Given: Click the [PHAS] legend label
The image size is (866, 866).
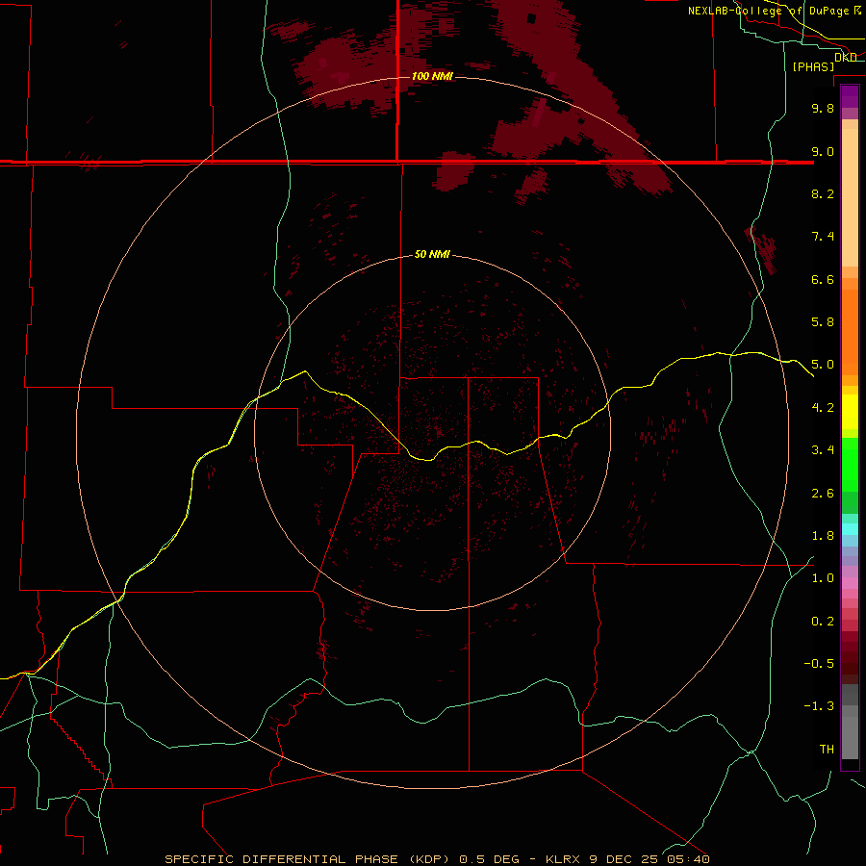Looking at the screenshot, I should 813,66.
